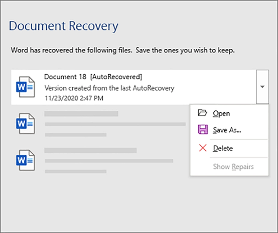This screenshot has height=233, width=278.
Task: Click the open folder icon
Action: (203, 113)
